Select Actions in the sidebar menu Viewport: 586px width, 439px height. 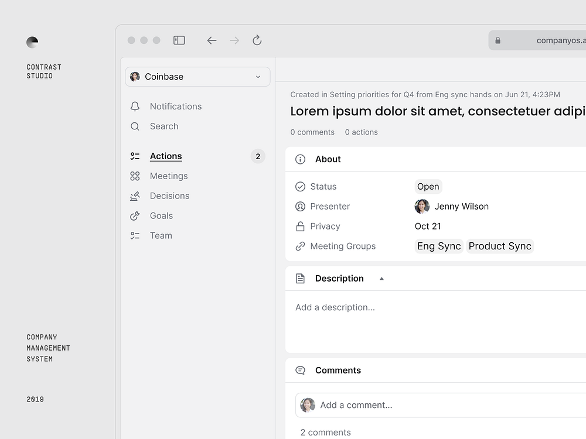point(166,156)
